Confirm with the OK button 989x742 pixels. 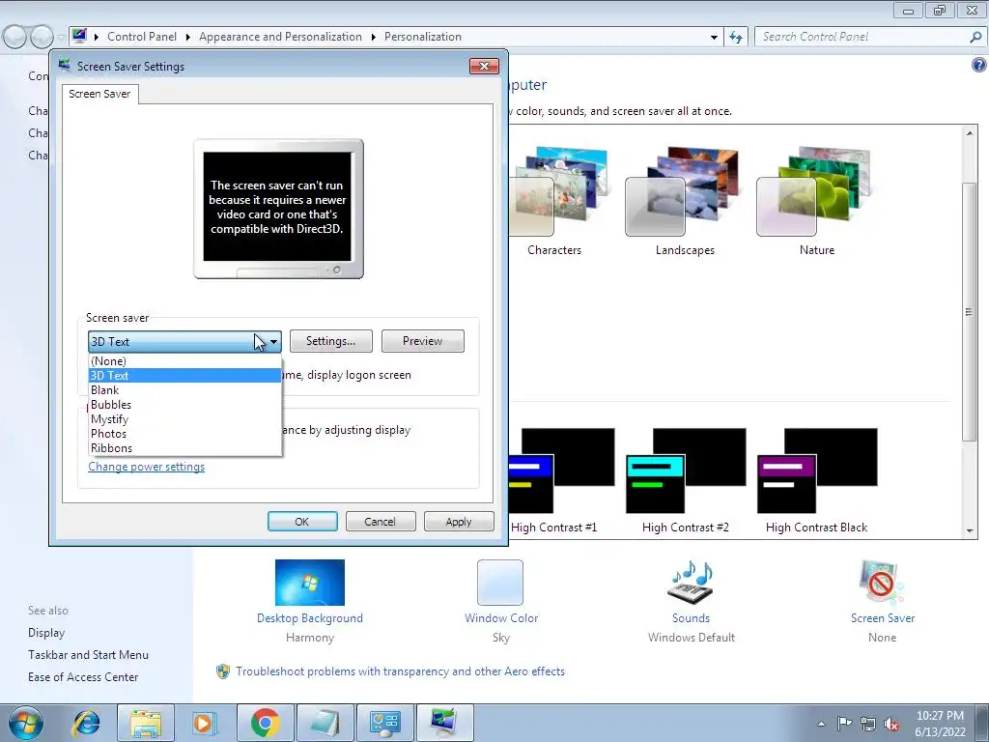pyautogui.click(x=302, y=522)
